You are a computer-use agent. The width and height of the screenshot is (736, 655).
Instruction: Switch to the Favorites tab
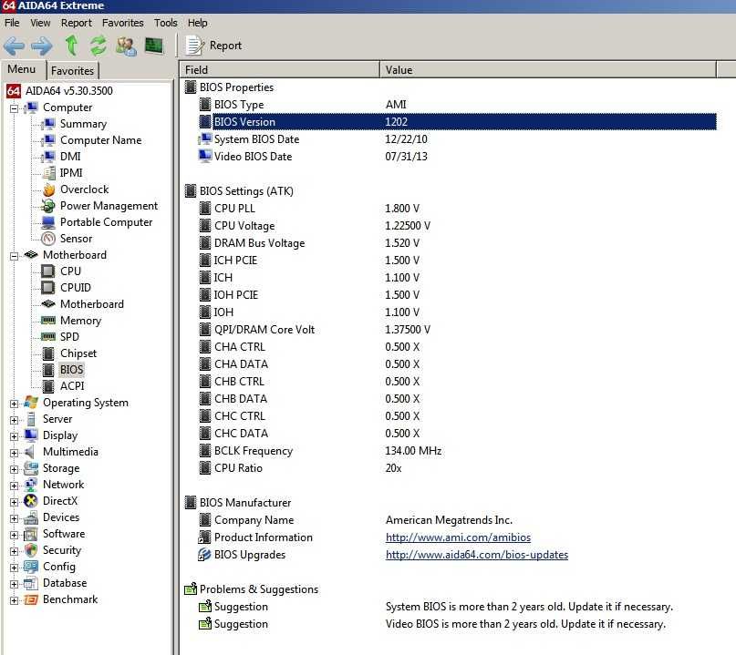coord(72,71)
